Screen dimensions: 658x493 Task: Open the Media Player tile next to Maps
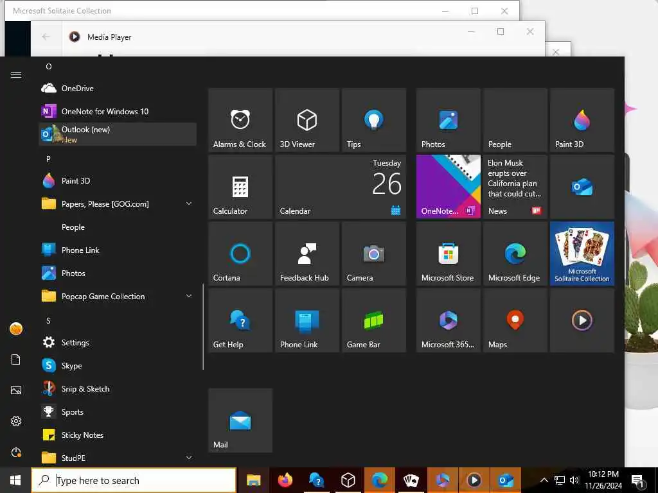[x=582, y=320]
